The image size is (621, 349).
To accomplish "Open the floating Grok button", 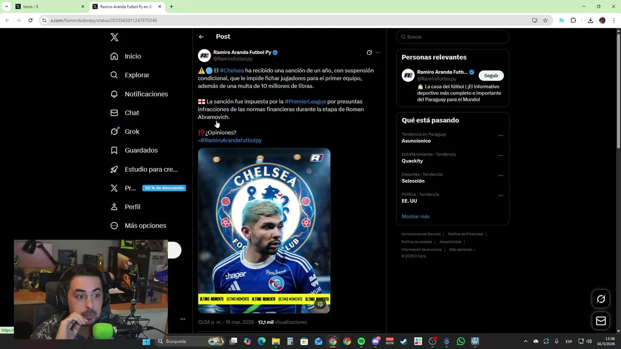I will (601, 299).
